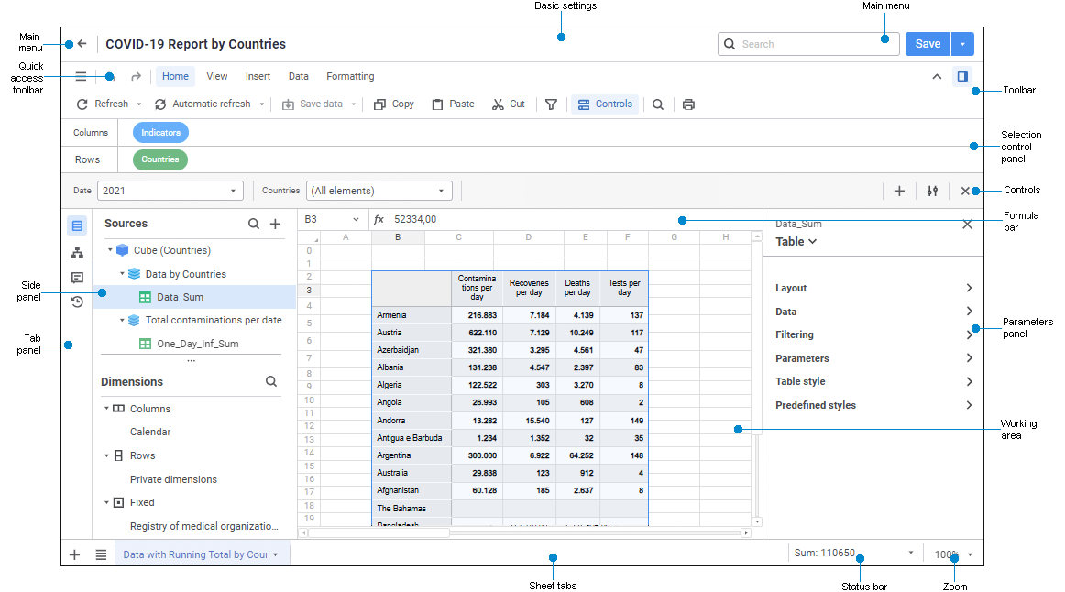Switch to the Formatting ribbon tab
The height and width of the screenshot is (592, 1065).
pyautogui.click(x=350, y=77)
